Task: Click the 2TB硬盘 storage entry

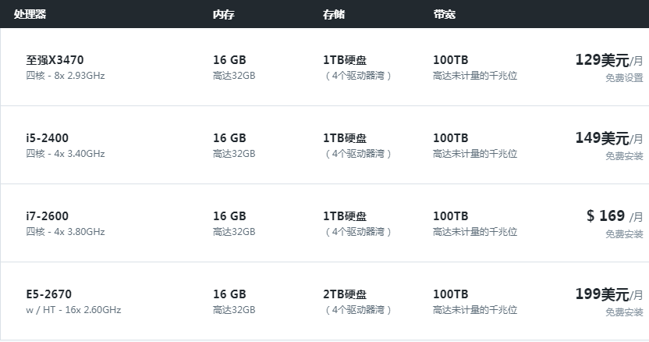Action: click(345, 294)
